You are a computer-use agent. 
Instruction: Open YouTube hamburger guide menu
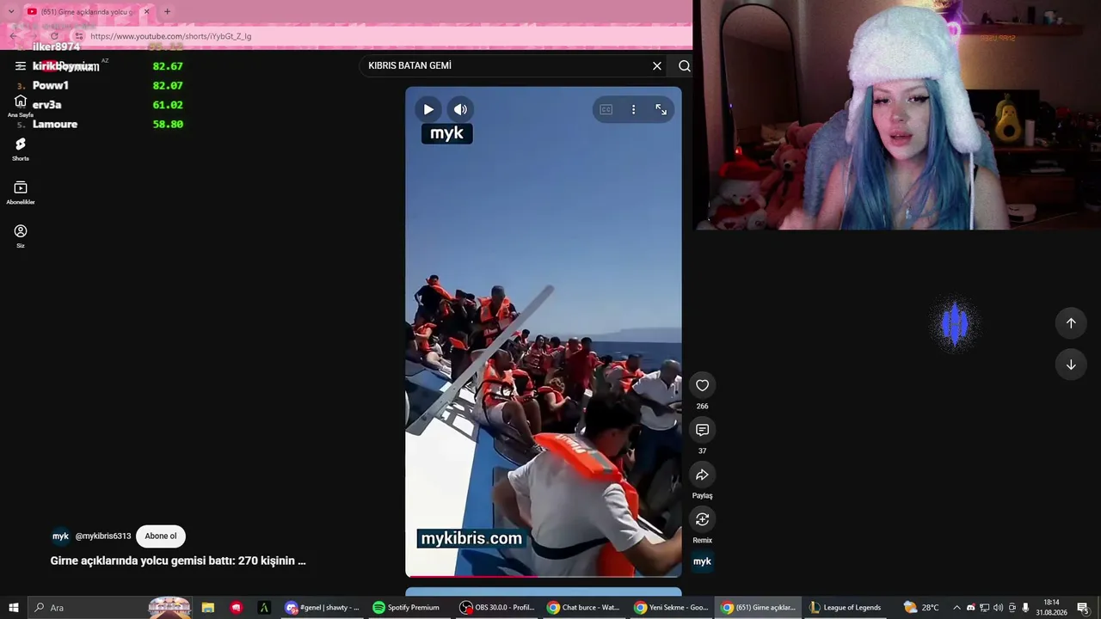(x=20, y=66)
